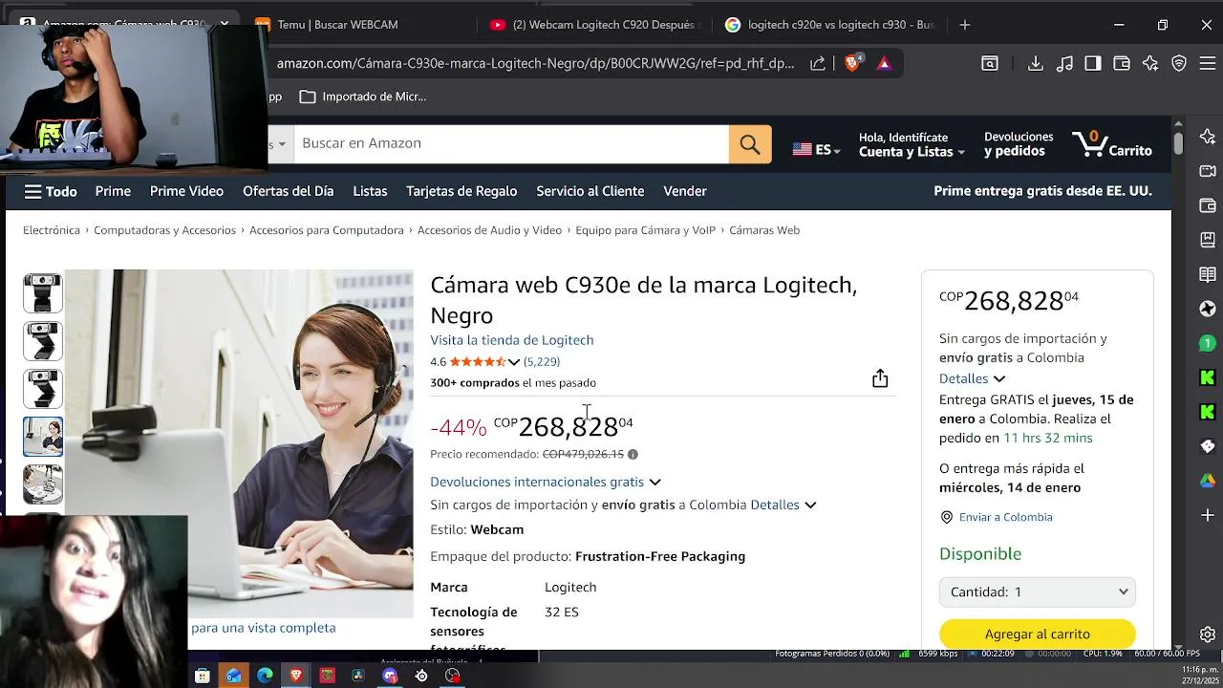Select the woman-with-headset product thumbnail
1223x688 pixels.
coord(43,437)
